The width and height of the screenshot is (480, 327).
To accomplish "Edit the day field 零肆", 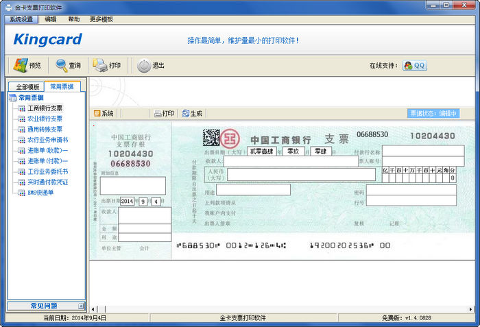I will [321, 152].
